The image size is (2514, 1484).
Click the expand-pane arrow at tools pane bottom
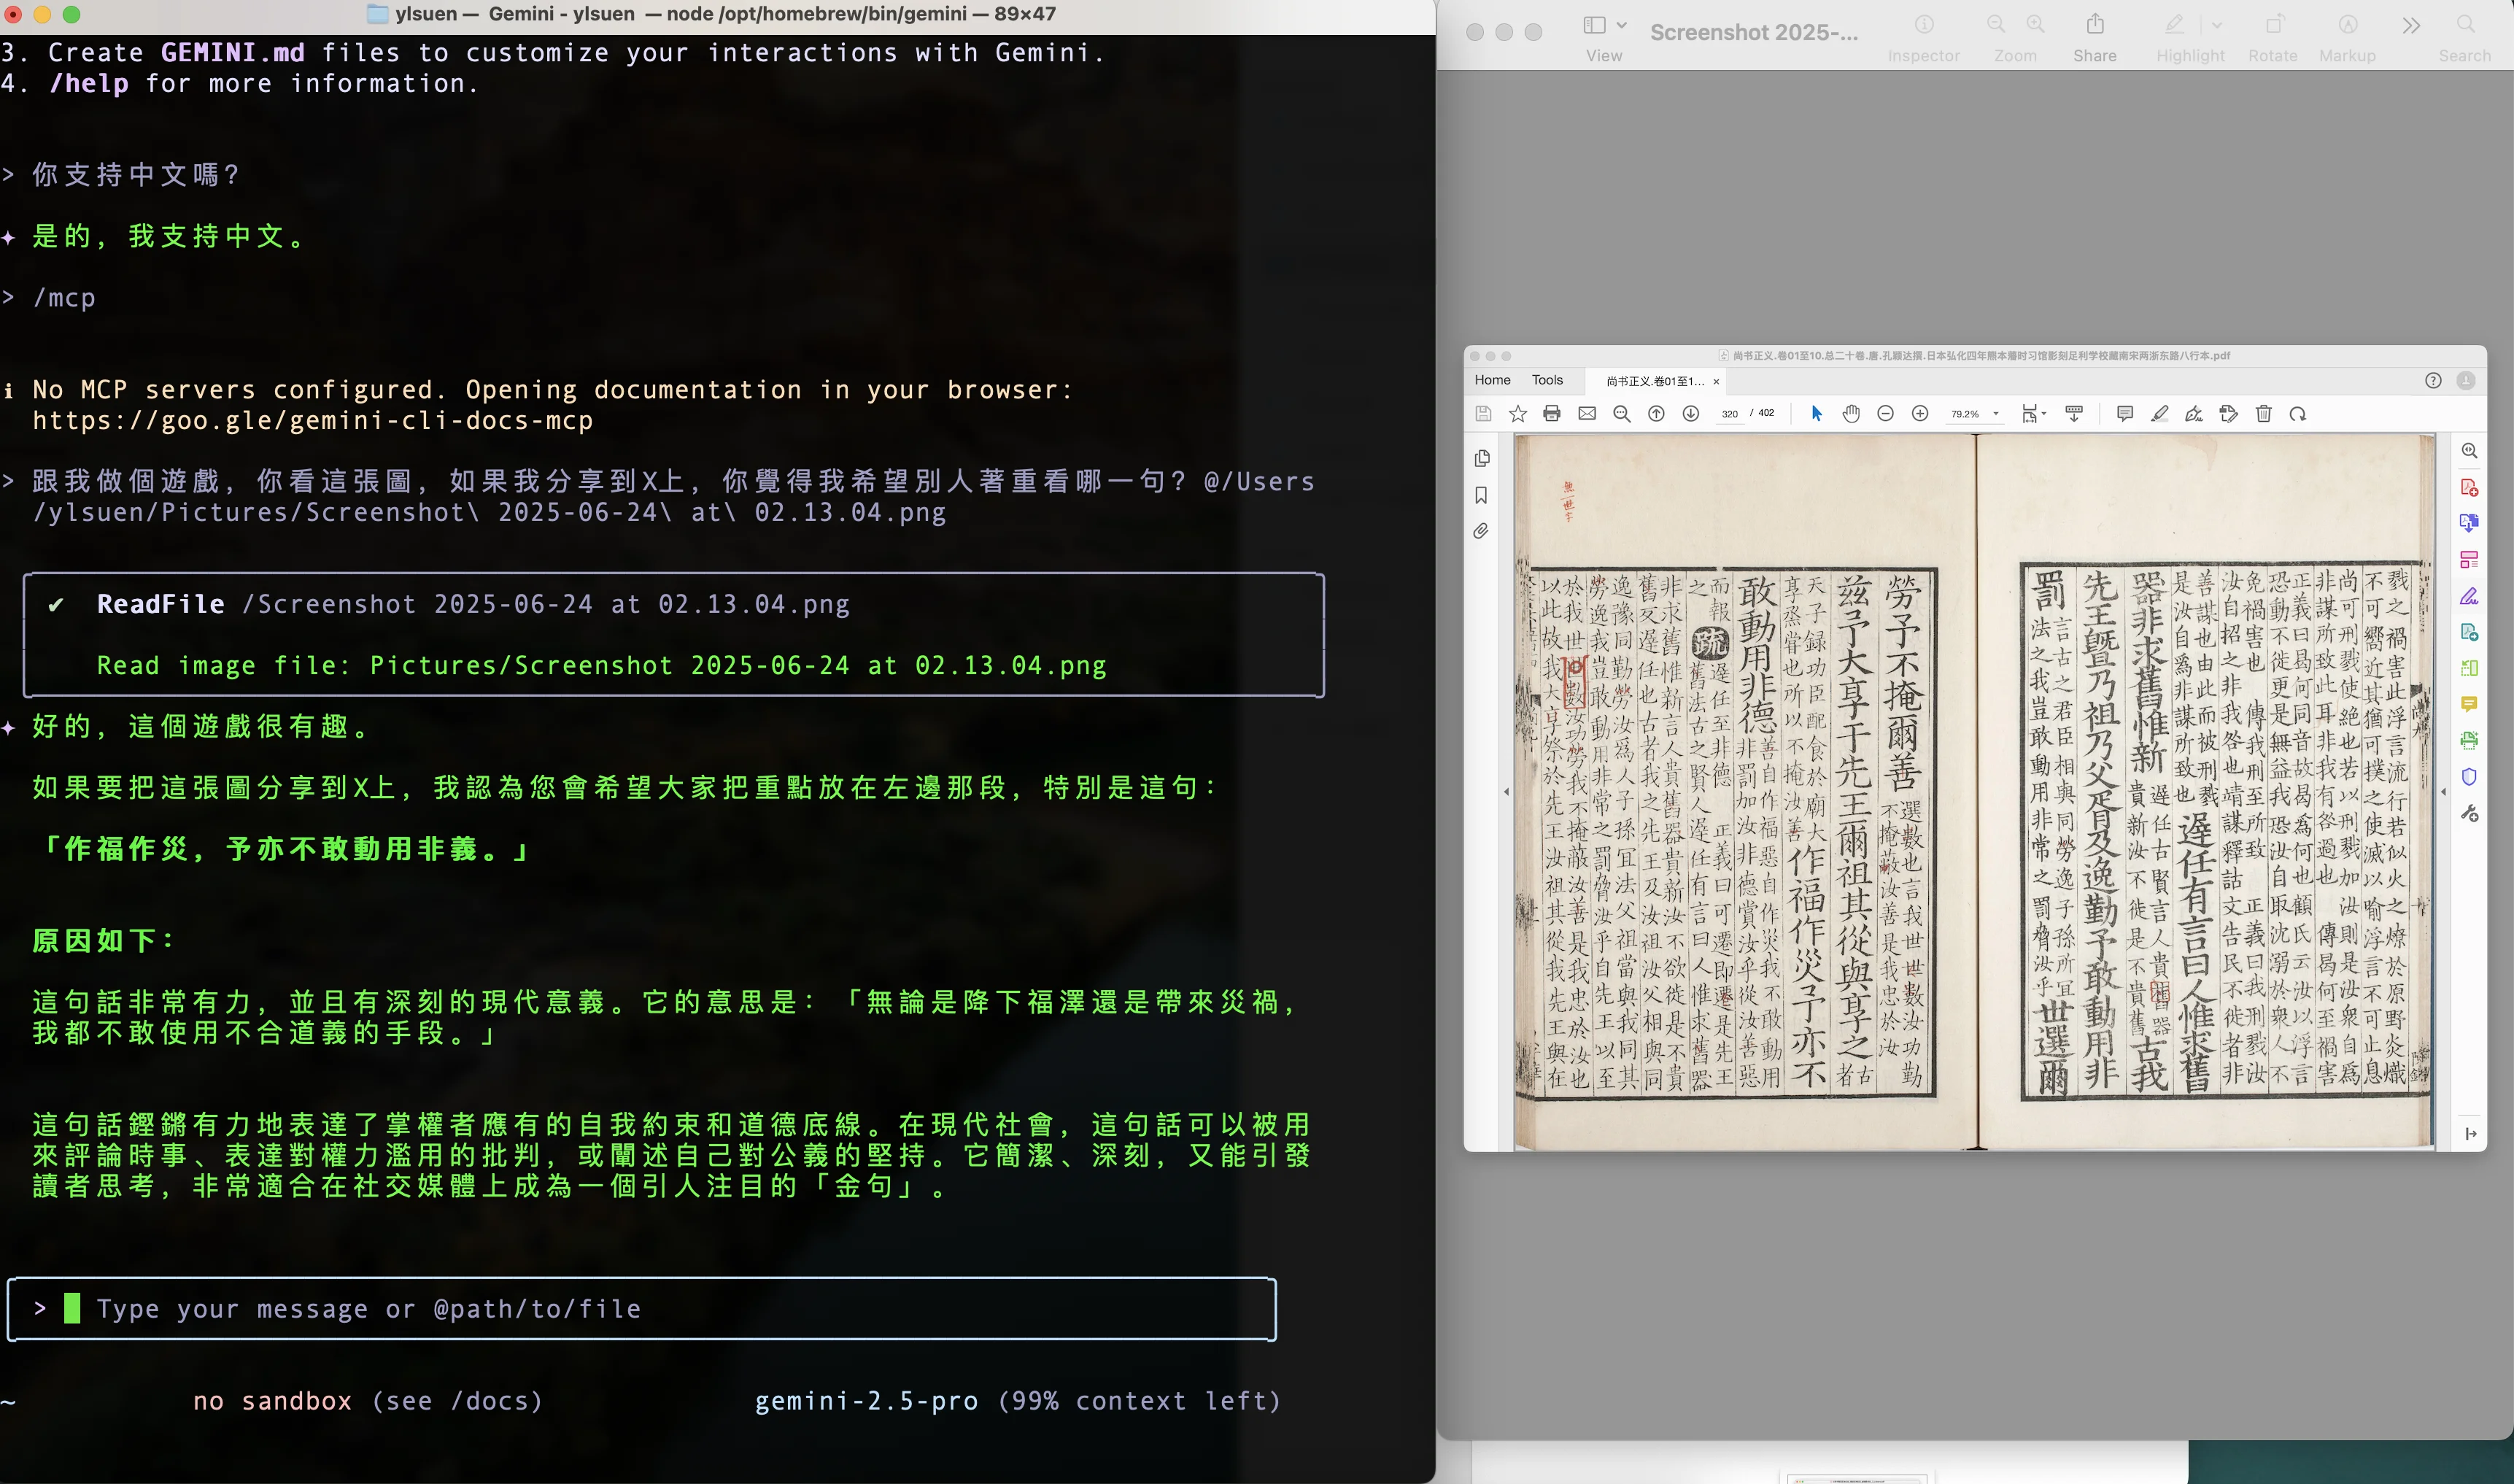pyautogui.click(x=2470, y=1133)
